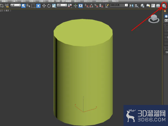The image size is (168, 126).
Task: Activate the Select and Move tool
Action: tap(44, 6)
